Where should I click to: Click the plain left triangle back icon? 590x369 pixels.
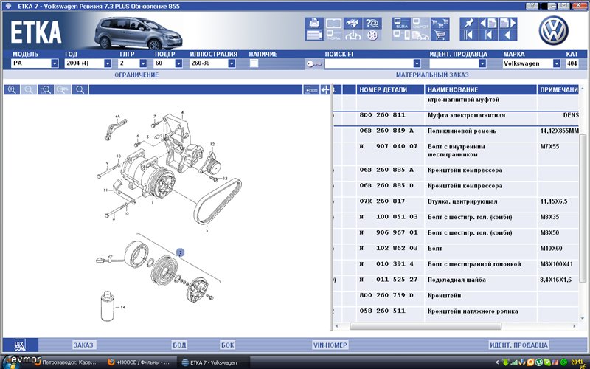[508, 35]
